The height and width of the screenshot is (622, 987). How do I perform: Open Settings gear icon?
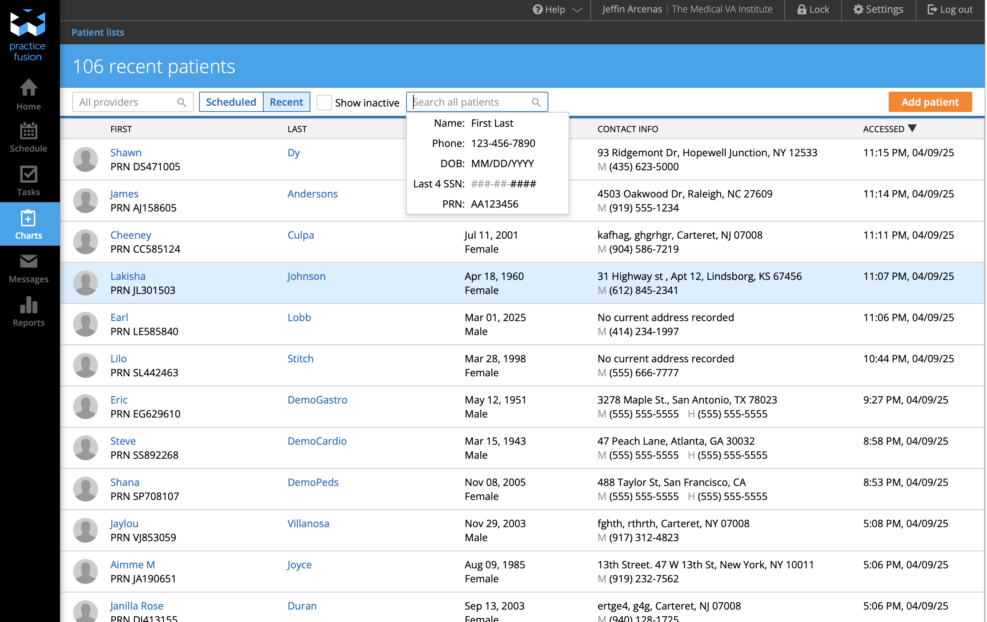(x=858, y=9)
